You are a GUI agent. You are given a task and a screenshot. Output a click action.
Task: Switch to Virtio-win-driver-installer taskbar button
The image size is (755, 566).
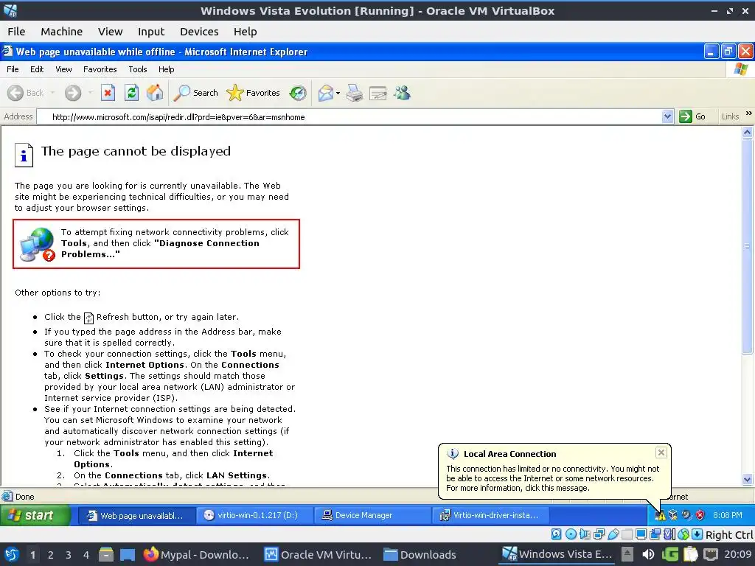(x=491, y=515)
